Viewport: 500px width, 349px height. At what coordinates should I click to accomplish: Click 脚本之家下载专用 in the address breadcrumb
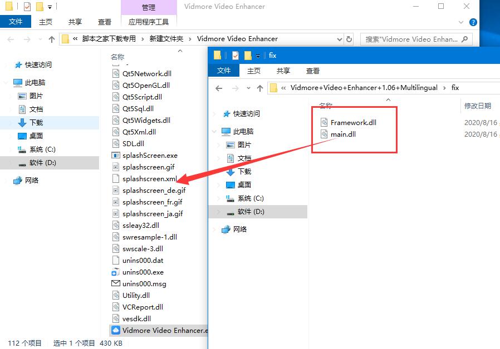pyautogui.click(x=109, y=39)
